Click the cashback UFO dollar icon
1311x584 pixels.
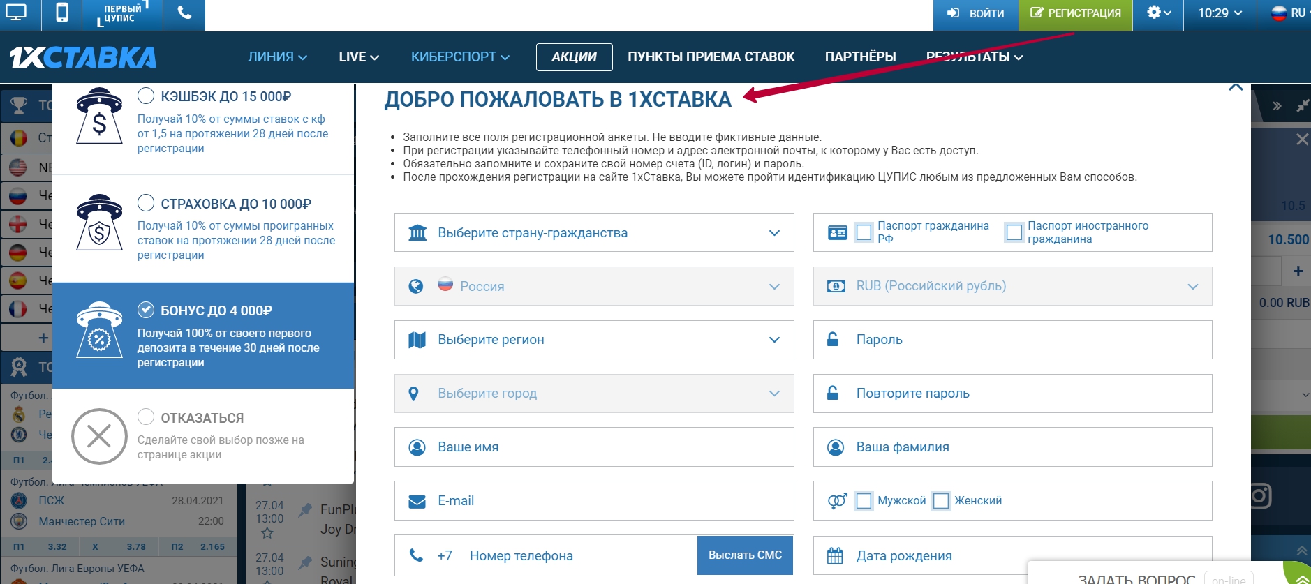[x=99, y=116]
